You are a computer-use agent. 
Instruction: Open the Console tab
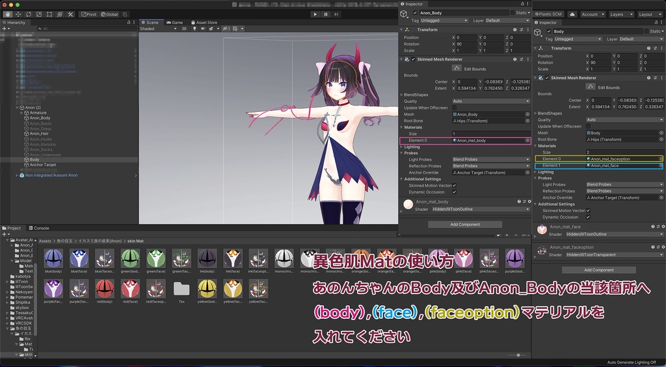coord(38,228)
